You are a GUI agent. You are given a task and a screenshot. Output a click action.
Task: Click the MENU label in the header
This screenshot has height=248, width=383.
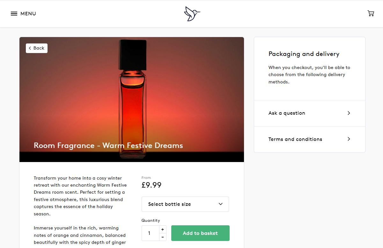click(28, 14)
